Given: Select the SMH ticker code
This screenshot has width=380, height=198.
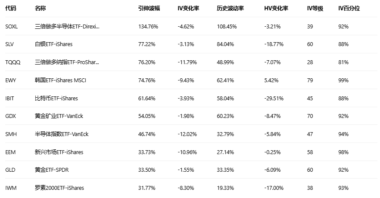Looking at the screenshot, I should pos(10,134).
